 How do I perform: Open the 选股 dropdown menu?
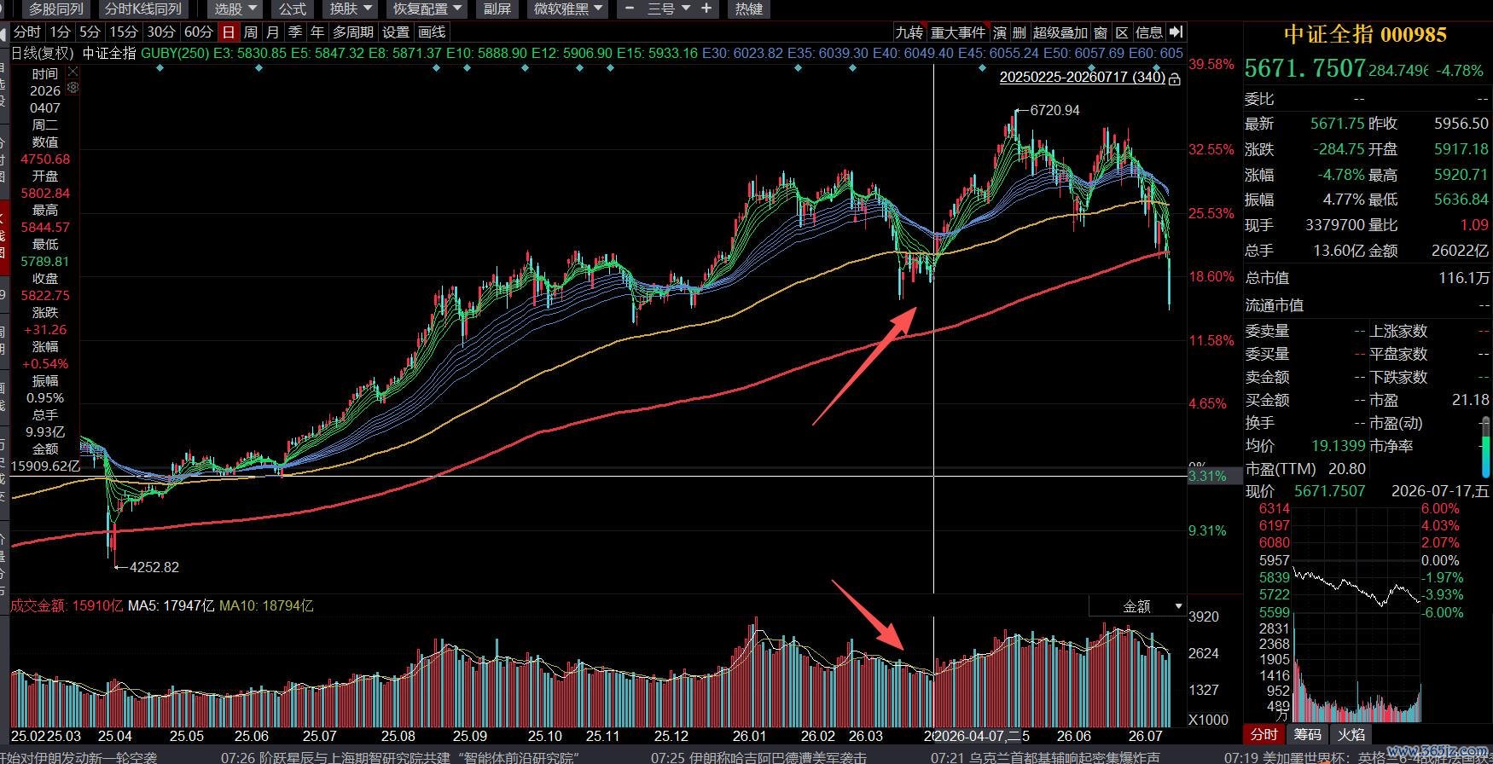coord(236,9)
